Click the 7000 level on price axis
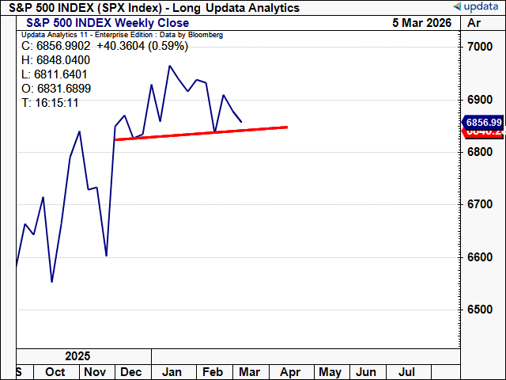 pyautogui.click(x=480, y=47)
